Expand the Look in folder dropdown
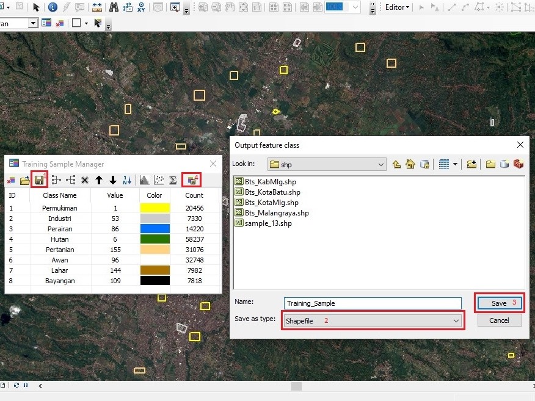535x401 pixels. click(381, 164)
